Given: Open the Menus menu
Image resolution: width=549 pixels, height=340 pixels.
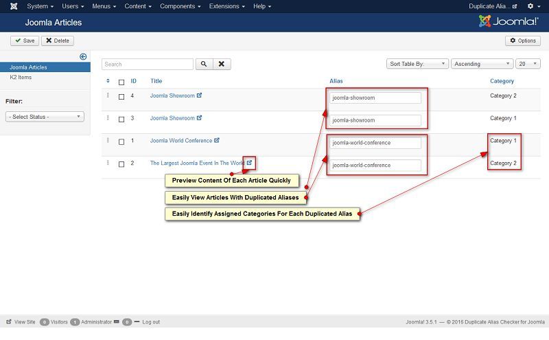Looking at the screenshot, I should click(104, 6).
